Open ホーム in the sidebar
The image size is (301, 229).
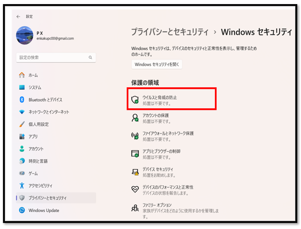[56, 75]
